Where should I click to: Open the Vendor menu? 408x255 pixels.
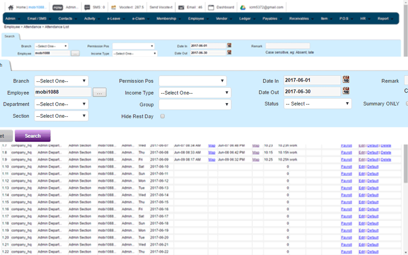224,19
